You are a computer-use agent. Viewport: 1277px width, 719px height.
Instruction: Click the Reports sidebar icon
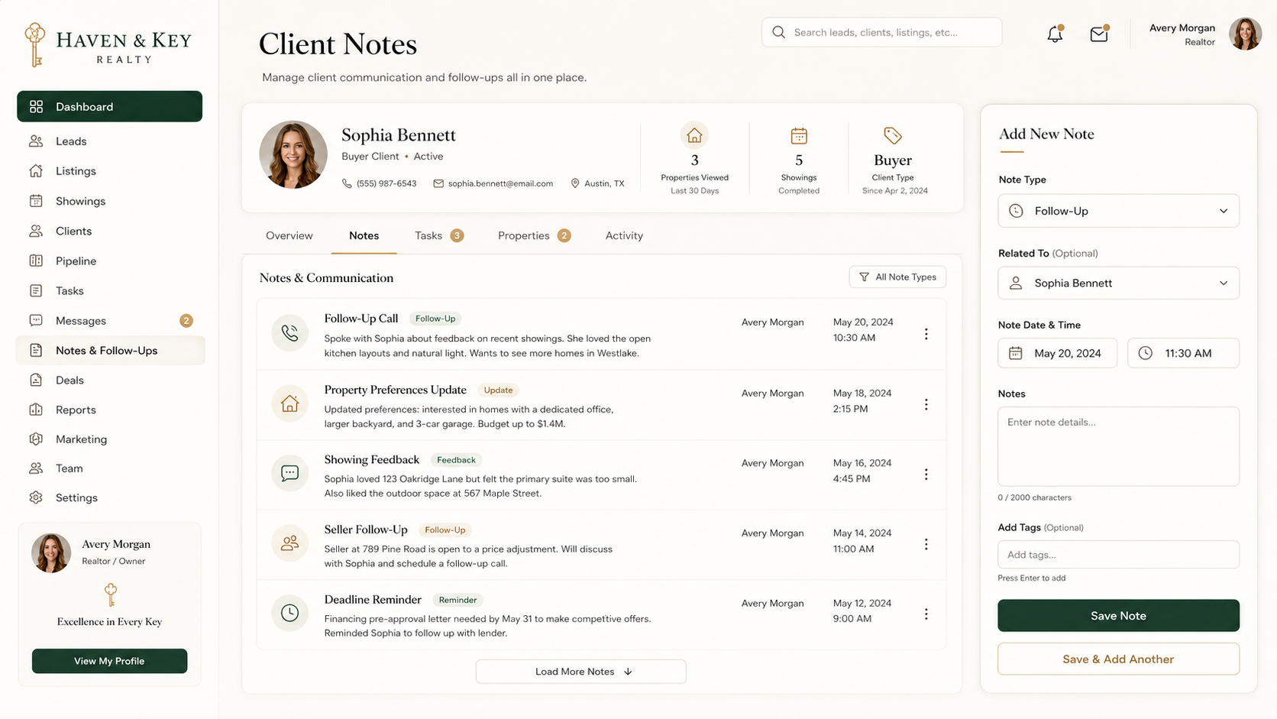(36, 410)
